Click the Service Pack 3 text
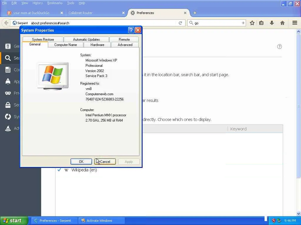301x225 pixels. (x=96, y=76)
